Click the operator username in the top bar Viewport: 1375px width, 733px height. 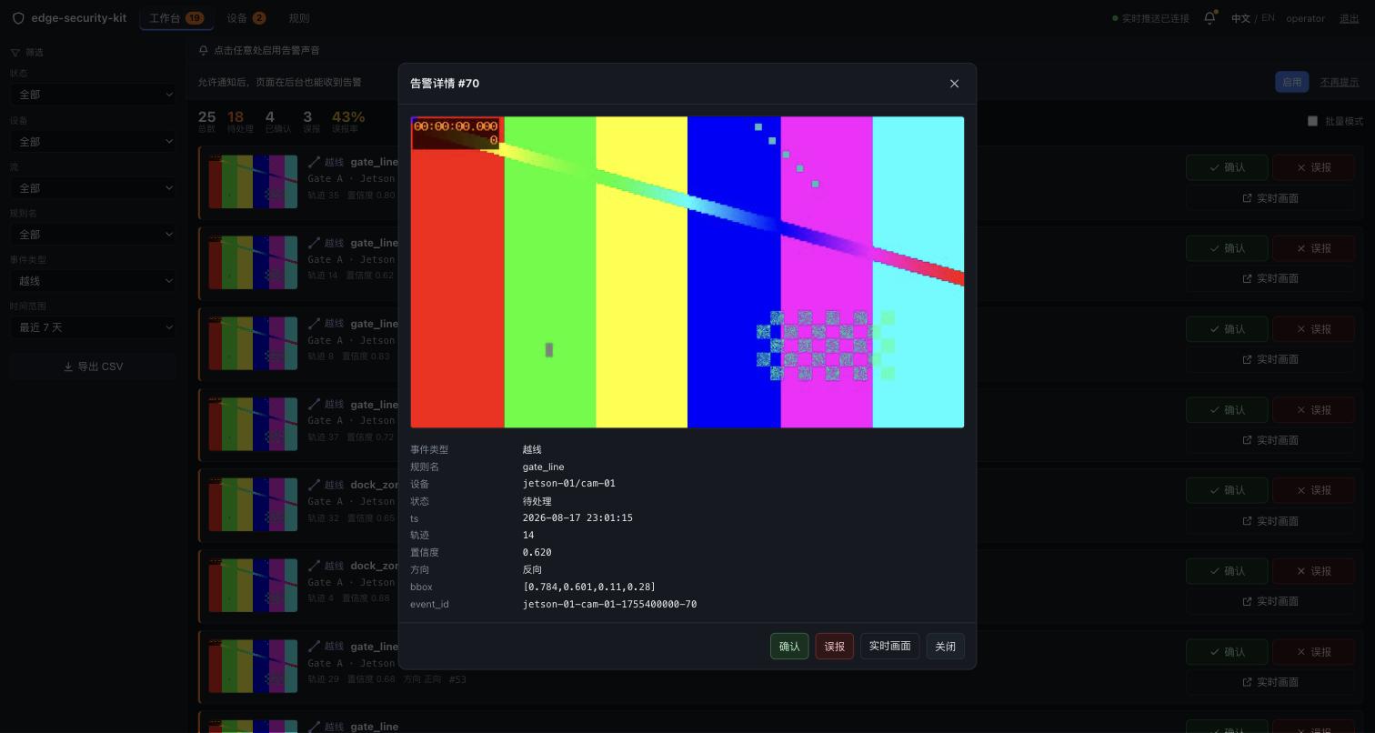[1305, 18]
